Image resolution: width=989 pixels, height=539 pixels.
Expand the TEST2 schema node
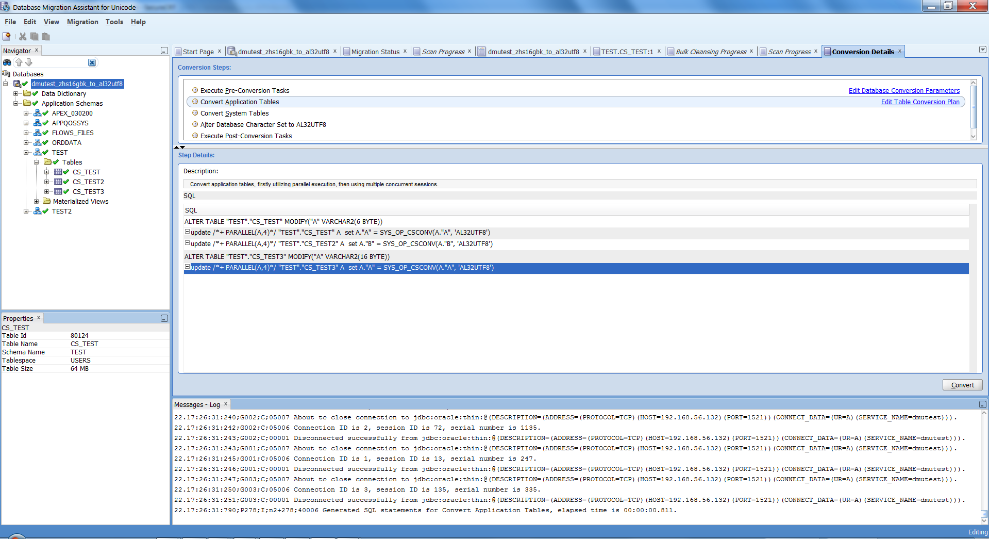coord(26,211)
